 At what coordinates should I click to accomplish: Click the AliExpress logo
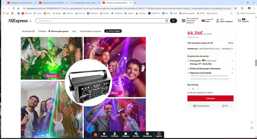[x=18, y=21]
